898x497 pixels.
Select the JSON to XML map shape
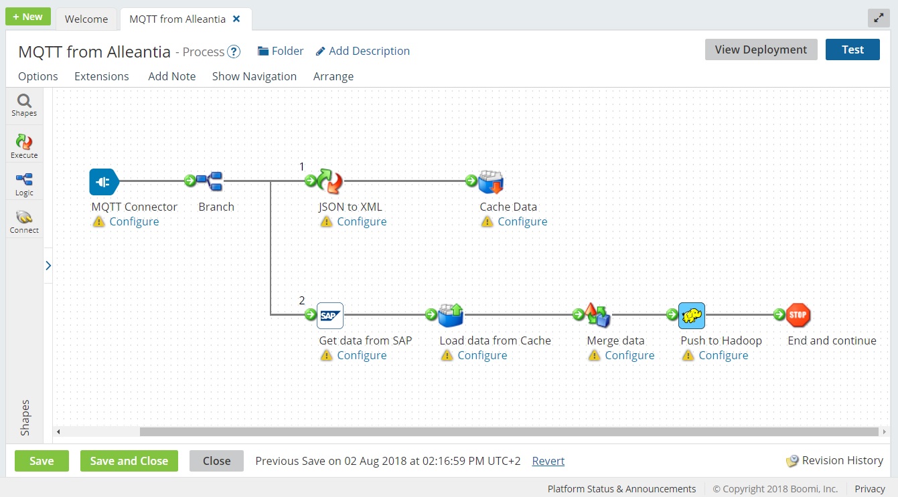(x=330, y=181)
